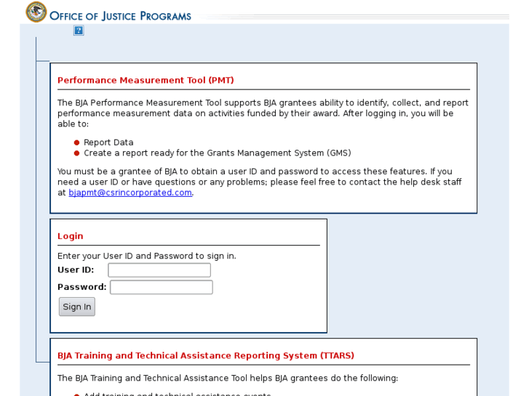529x396 pixels.
Task: Focus the User ID input field
Action: 159,270
